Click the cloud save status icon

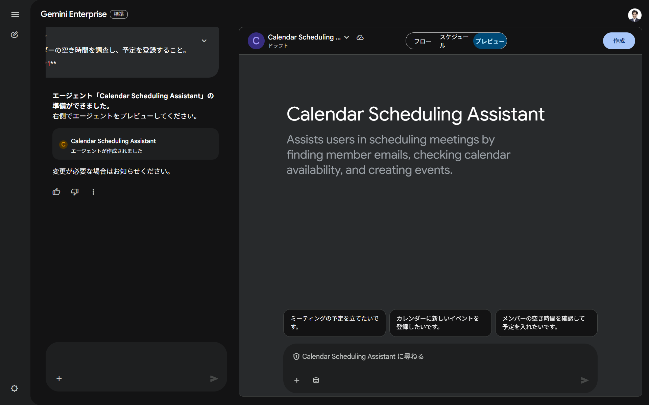[360, 37]
